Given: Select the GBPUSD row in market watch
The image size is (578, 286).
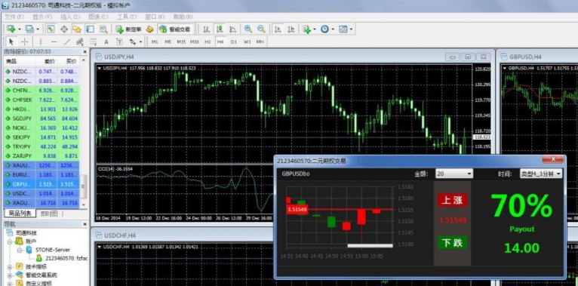Looking at the screenshot, I should click(x=42, y=183).
